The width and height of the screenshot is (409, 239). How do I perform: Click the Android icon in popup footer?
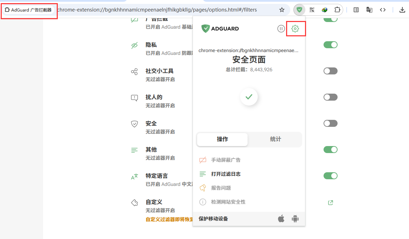(x=295, y=219)
